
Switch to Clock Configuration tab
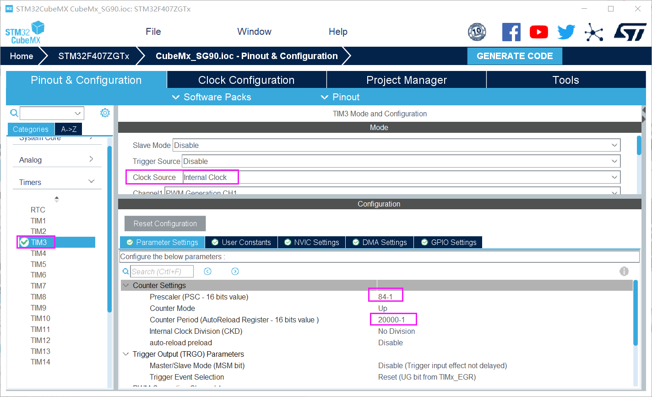click(246, 80)
